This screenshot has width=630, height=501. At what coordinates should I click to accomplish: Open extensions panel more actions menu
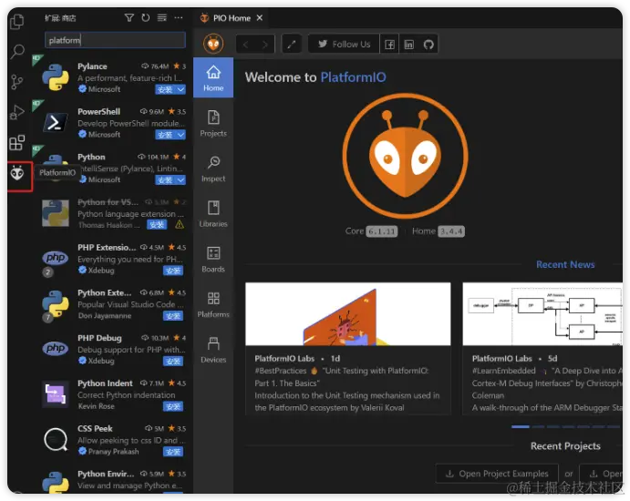tap(179, 17)
